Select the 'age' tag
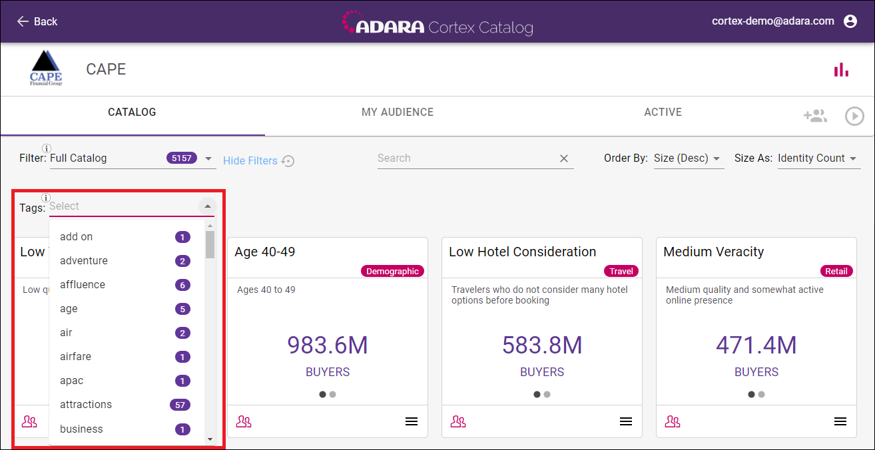 (127, 309)
